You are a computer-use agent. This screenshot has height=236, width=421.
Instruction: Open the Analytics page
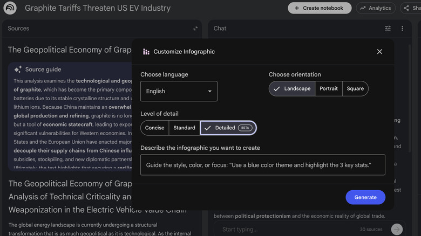[x=376, y=8]
